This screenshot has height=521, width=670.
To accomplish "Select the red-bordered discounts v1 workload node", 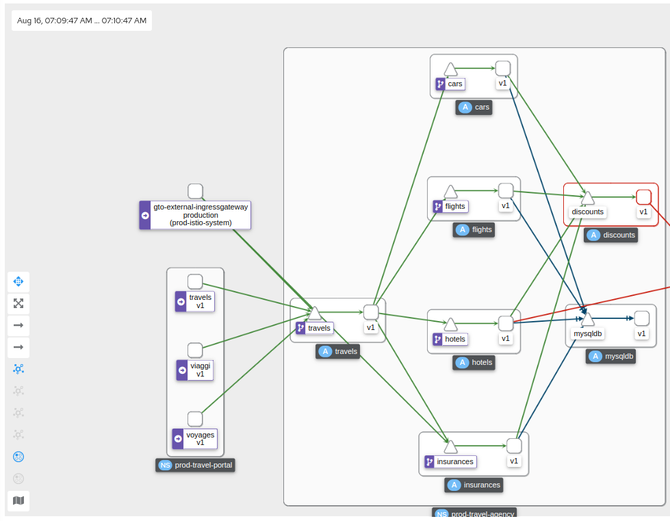I will 643,197.
